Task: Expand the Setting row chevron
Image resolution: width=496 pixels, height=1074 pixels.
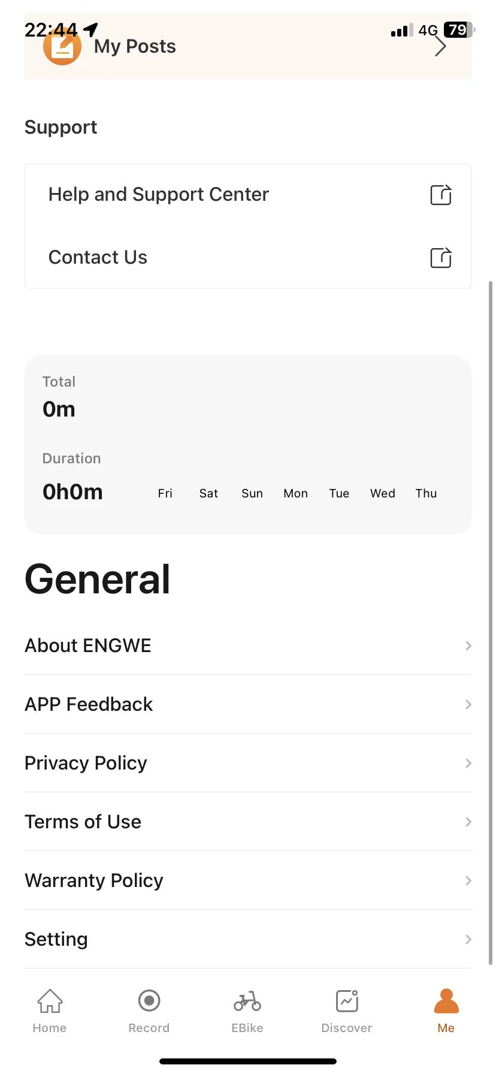Action: 468,939
